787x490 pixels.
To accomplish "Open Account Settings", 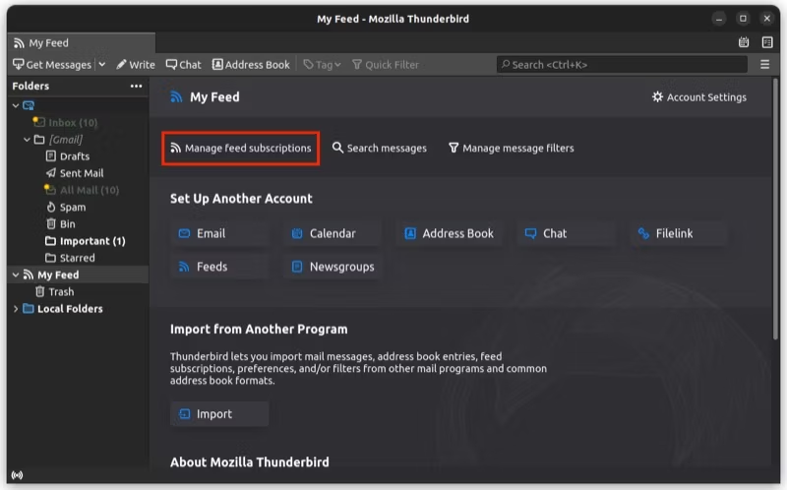I will coord(699,97).
